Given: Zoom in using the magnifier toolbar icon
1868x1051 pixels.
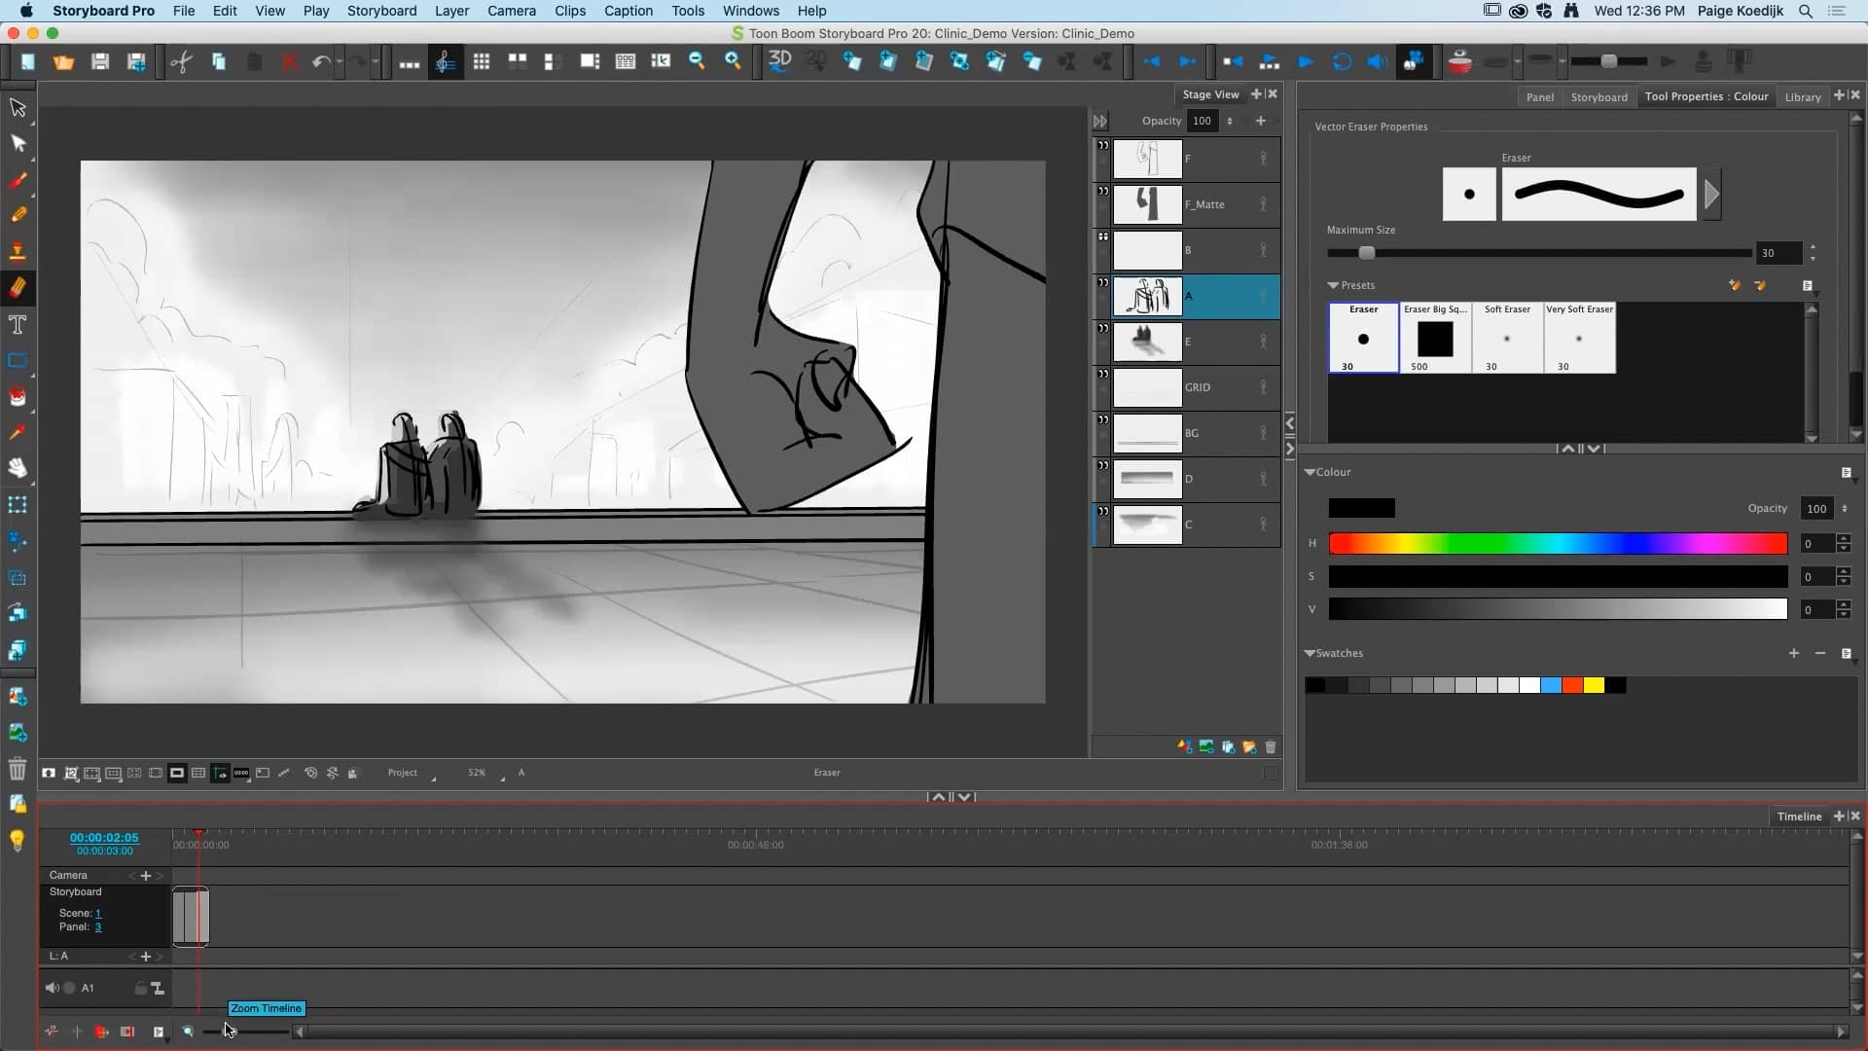Looking at the screenshot, I should pos(734,61).
